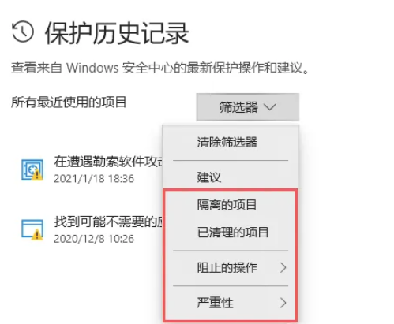This screenshot has height=324, width=394.
Task: Filter by 隔离的项目
Action: pyautogui.click(x=227, y=205)
